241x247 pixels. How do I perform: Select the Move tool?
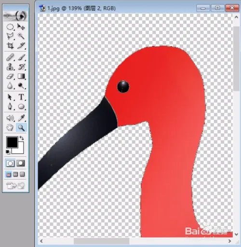click(x=21, y=27)
